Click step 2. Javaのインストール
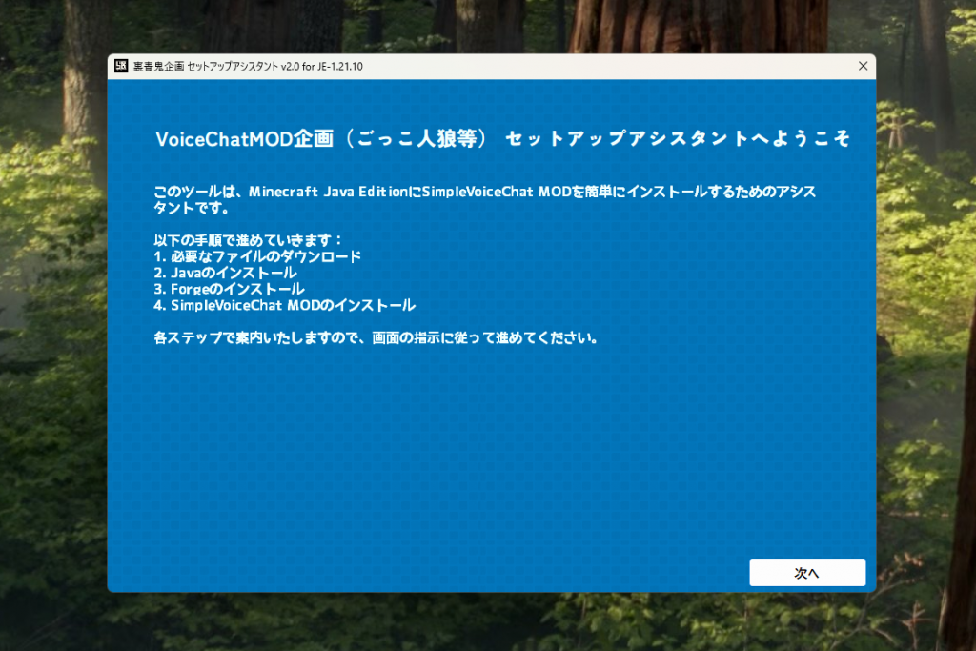976x651 pixels. tap(225, 273)
